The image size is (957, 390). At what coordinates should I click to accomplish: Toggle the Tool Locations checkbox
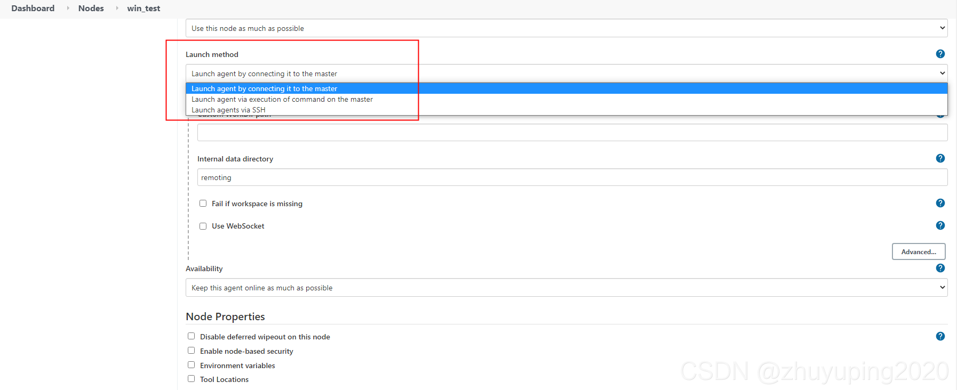click(191, 379)
